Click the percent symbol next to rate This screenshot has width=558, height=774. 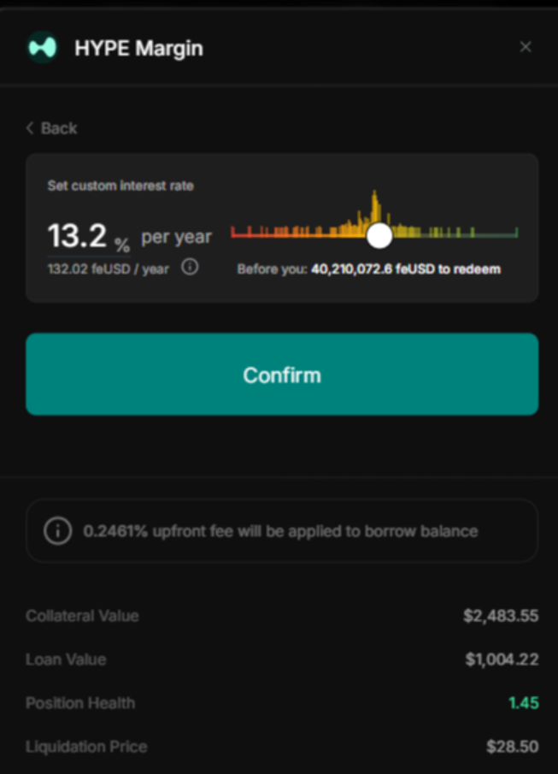click(x=122, y=245)
